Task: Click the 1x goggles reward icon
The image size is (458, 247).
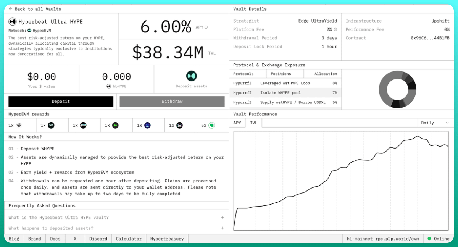Action: pyautogui.click(x=83, y=125)
